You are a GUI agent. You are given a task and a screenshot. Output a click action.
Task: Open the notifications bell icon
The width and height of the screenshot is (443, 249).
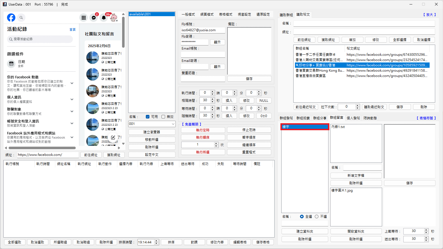click(x=104, y=18)
